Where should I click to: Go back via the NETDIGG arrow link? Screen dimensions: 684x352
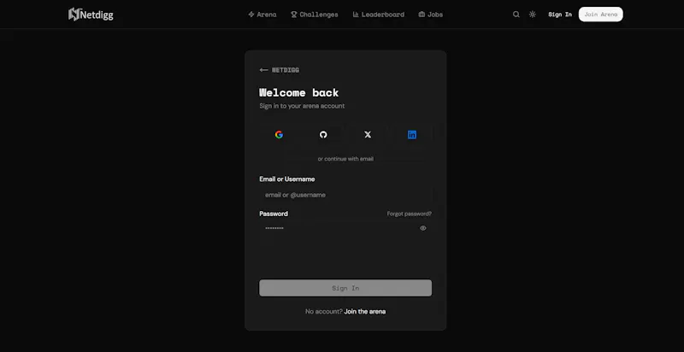pos(280,70)
